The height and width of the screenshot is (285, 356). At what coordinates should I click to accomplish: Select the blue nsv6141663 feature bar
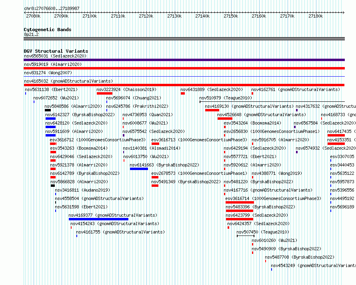[139, 169]
